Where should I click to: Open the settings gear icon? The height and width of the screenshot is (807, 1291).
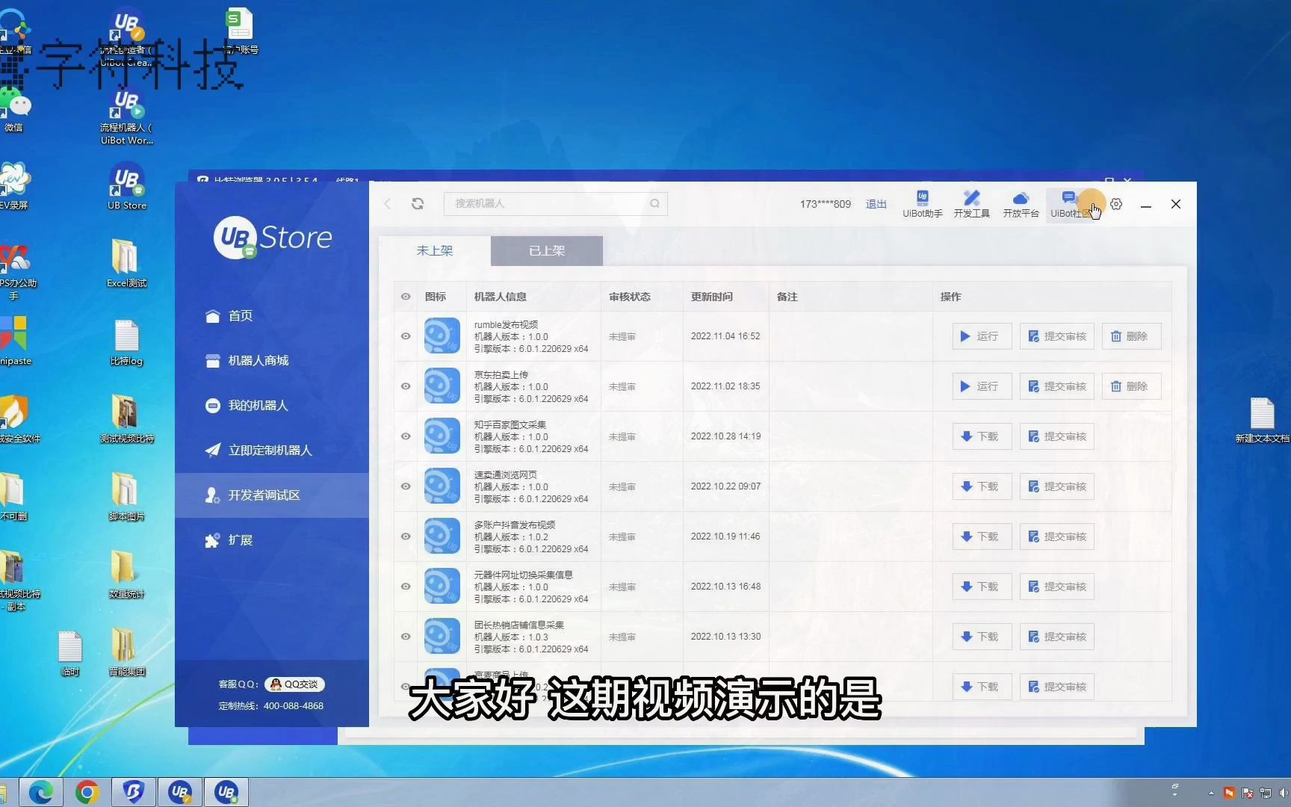coord(1115,204)
